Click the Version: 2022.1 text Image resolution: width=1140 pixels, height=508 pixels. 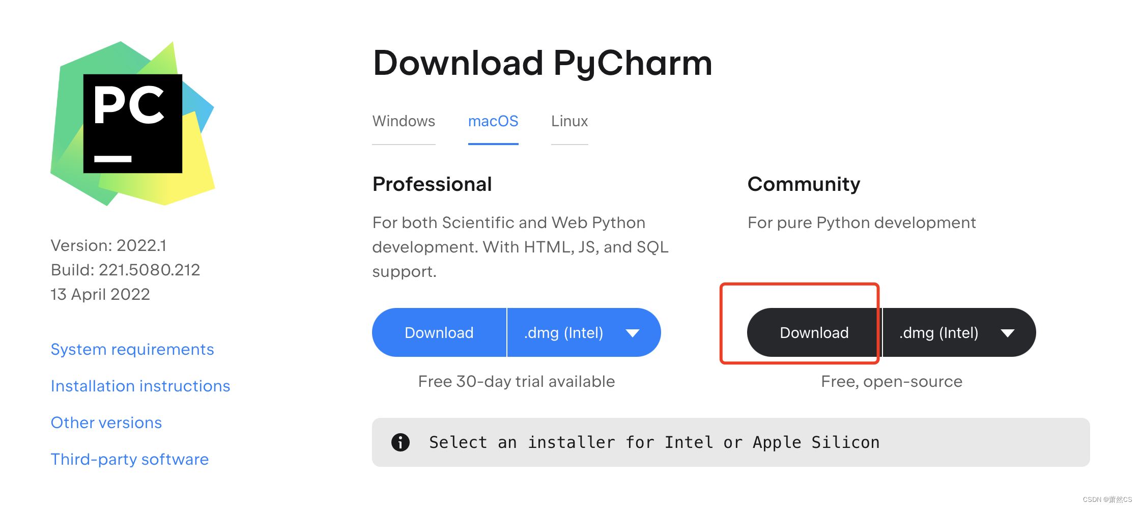tap(108, 245)
